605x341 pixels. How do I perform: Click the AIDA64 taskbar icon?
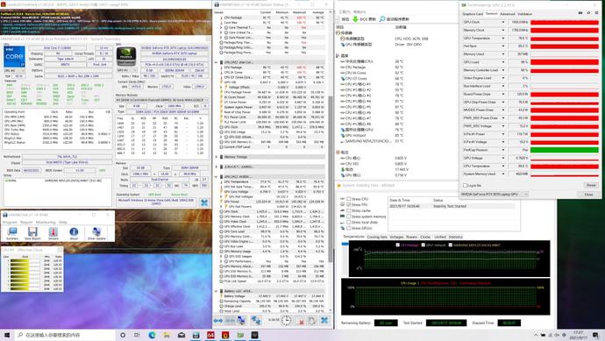coord(210,335)
